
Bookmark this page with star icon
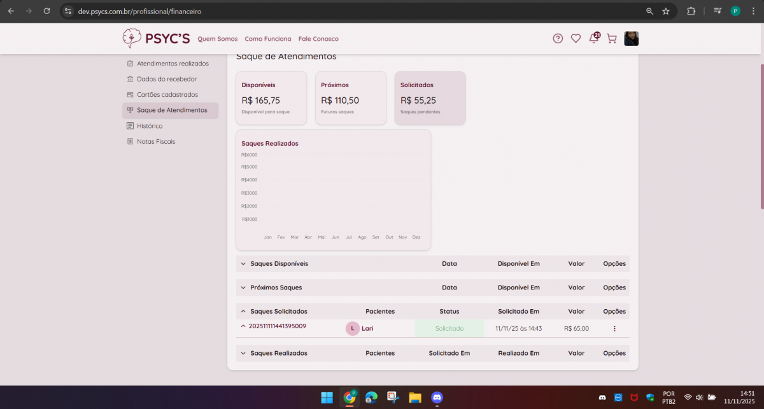pyautogui.click(x=666, y=11)
